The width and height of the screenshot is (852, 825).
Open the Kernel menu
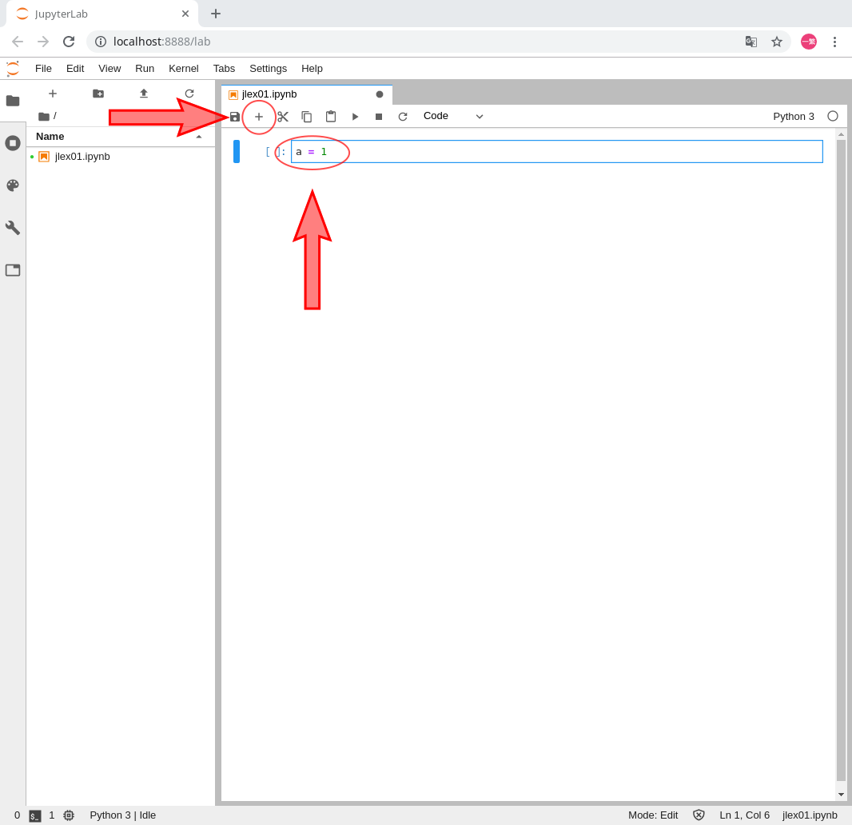click(183, 69)
